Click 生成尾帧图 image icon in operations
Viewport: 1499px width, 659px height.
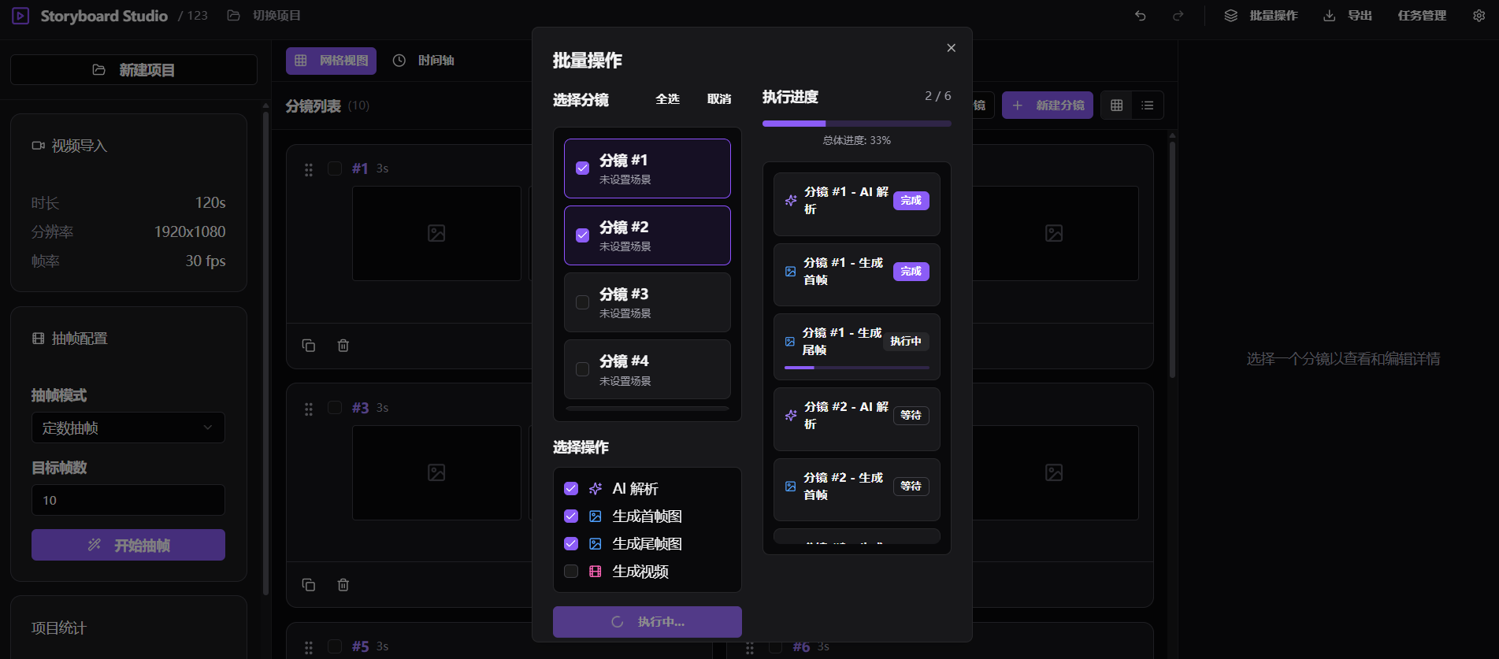click(x=596, y=544)
